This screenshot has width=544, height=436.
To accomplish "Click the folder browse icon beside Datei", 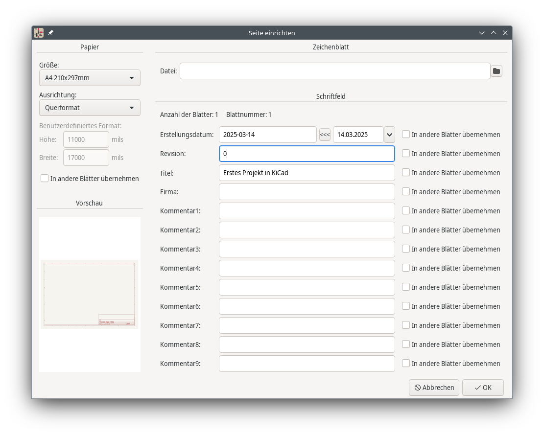I will [497, 71].
